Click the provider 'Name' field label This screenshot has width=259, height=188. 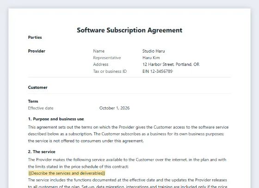pyautogui.click(x=99, y=51)
